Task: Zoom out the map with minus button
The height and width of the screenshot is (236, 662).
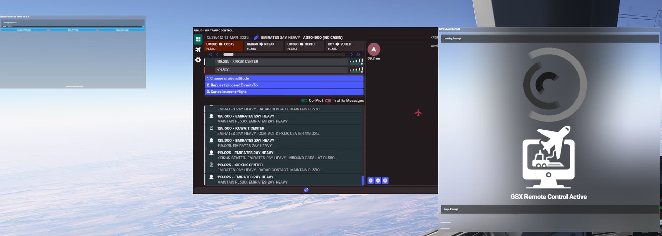Action: point(378,180)
